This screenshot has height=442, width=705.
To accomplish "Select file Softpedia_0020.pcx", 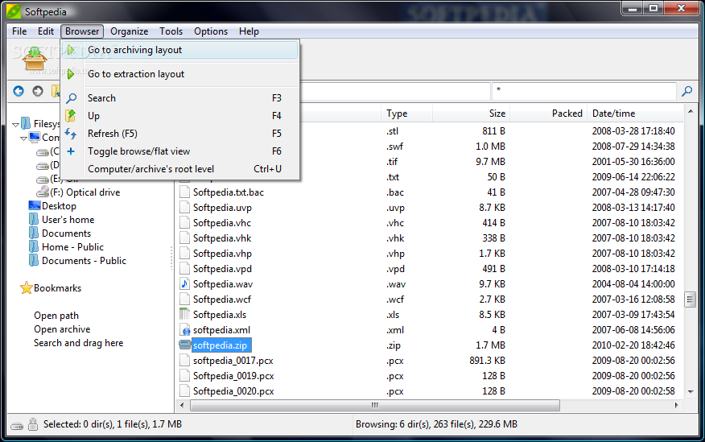I will point(233,391).
